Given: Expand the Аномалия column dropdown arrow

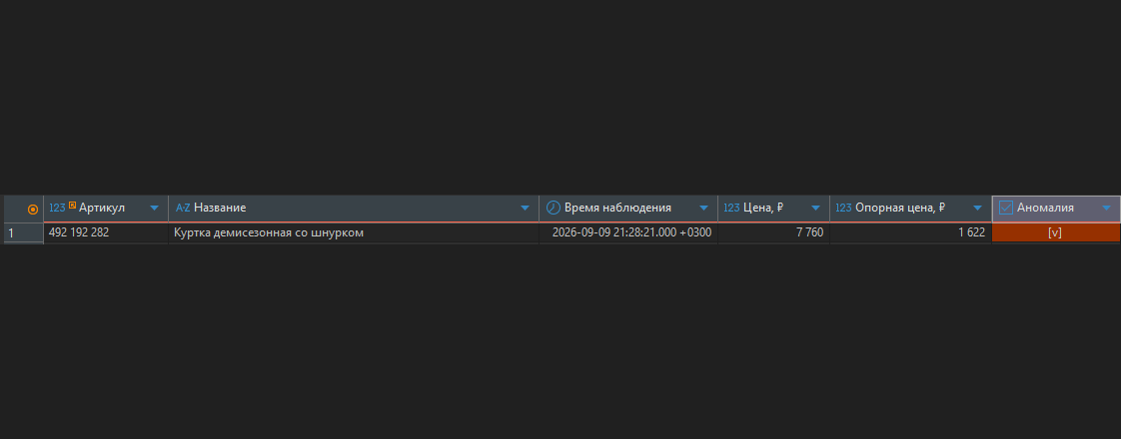Looking at the screenshot, I should point(1107,209).
